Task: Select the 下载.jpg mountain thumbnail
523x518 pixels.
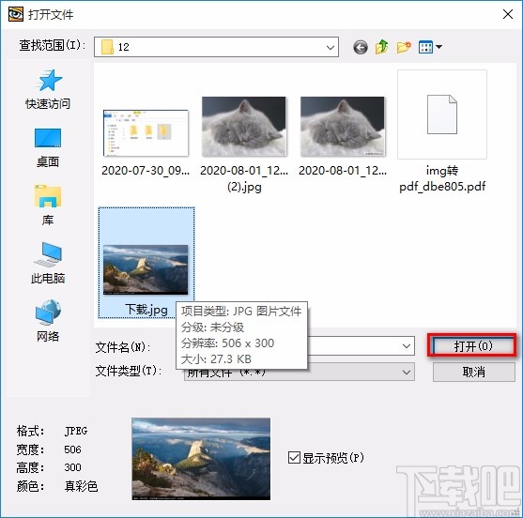Action: [x=146, y=269]
